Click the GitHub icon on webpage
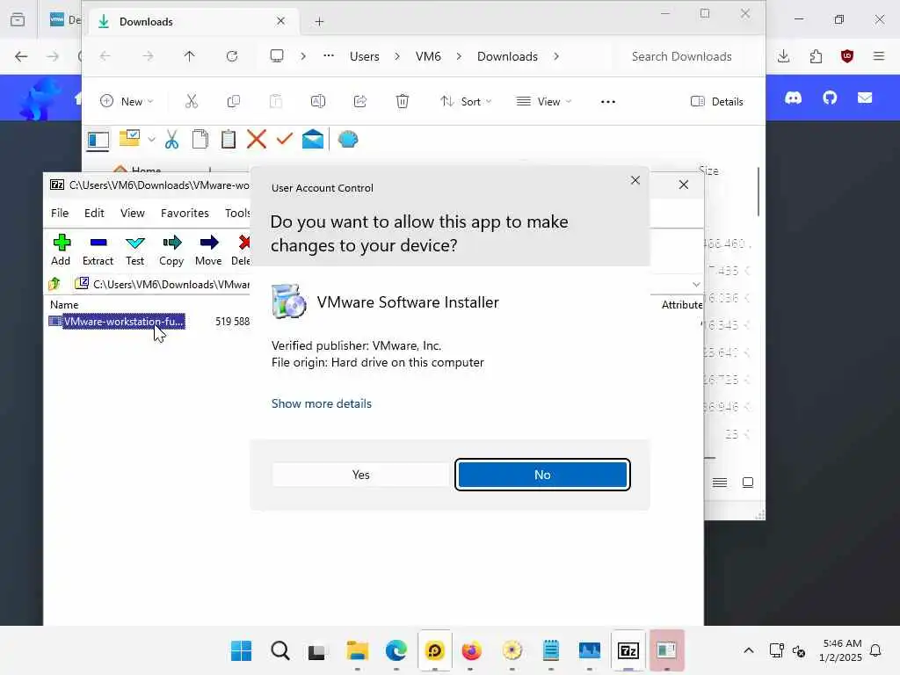The image size is (900, 675). tap(830, 98)
